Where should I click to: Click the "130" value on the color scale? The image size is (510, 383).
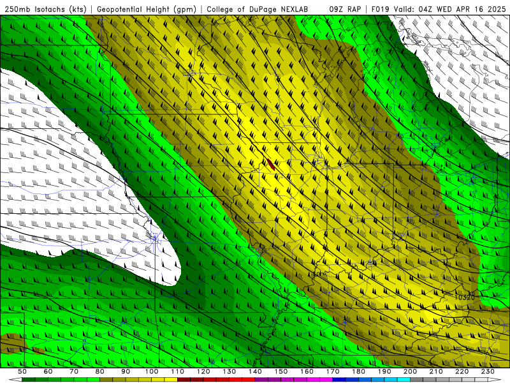pyautogui.click(x=229, y=372)
